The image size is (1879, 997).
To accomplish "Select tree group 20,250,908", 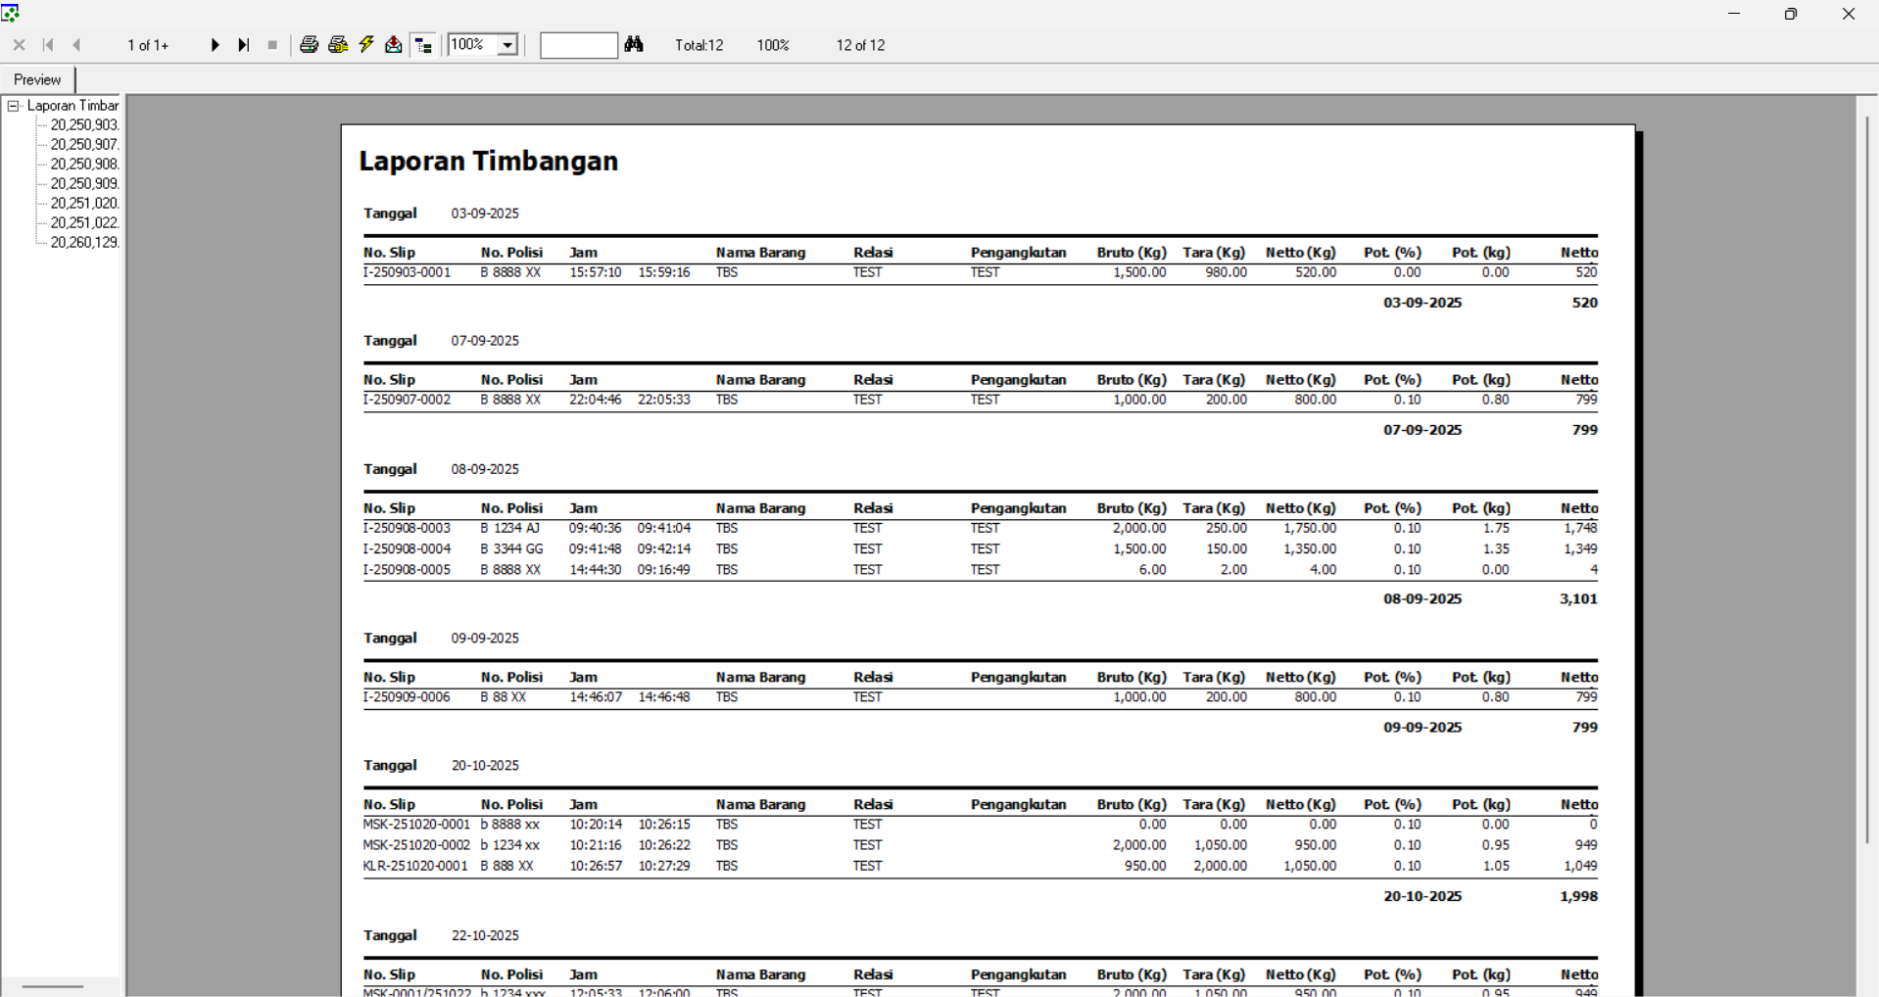I will pyautogui.click(x=84, y=165).
